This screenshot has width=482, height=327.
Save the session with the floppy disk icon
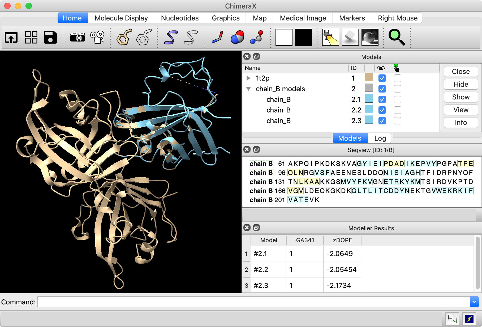pos(50,37)
